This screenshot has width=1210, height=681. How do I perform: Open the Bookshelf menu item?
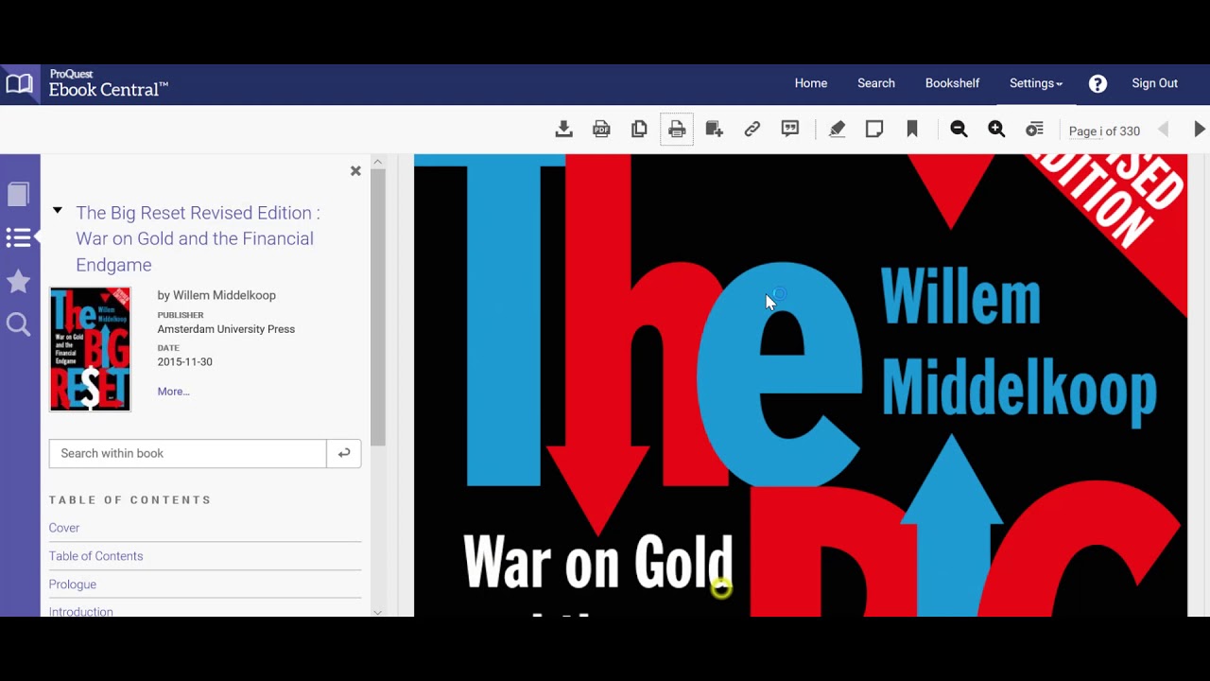click(952, 83)
